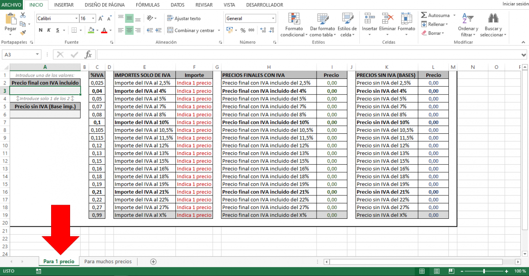
Task: Click the Formato condicional icon
Action: 294,19
